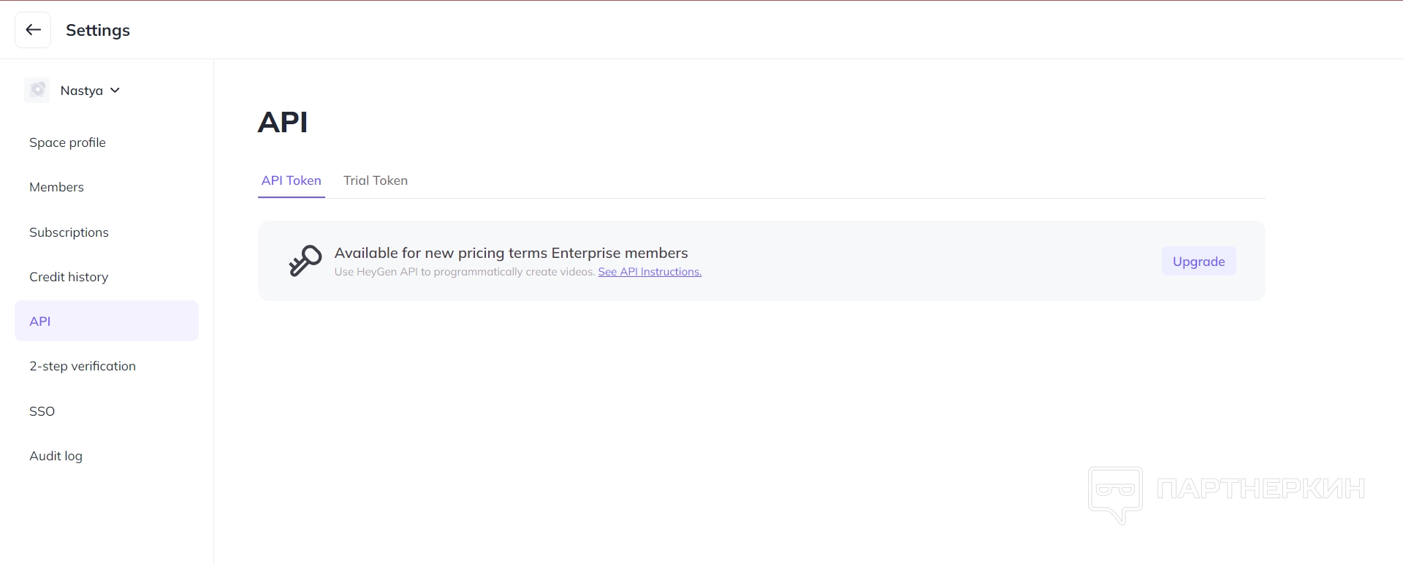Open the See API Instructions link
Viewport: 1403px width, 564px height.
[x=650, y=272]
